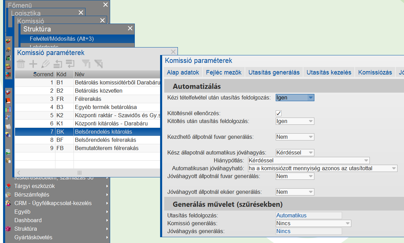Screen dimensions: 404x243
Task: Open the Hiánypótlás dropdown
Action: (366, 160)
